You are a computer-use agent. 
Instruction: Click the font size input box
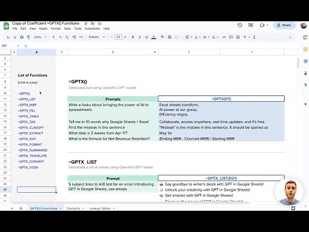[118, 37]
